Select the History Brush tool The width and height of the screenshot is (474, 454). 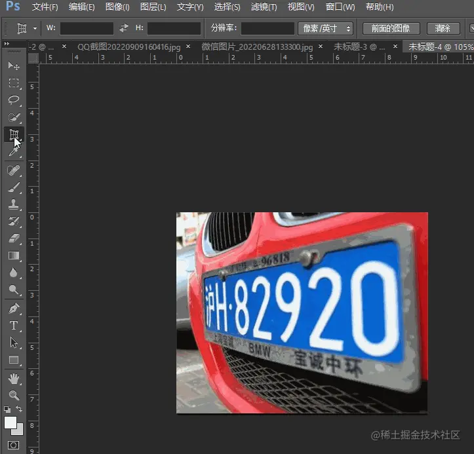pyautogui.click(x=14, y=221)
